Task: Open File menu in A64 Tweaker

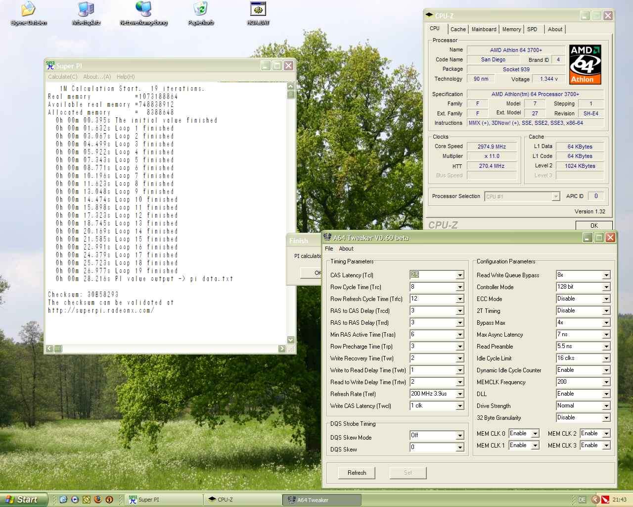Action: tap(329, 249)
